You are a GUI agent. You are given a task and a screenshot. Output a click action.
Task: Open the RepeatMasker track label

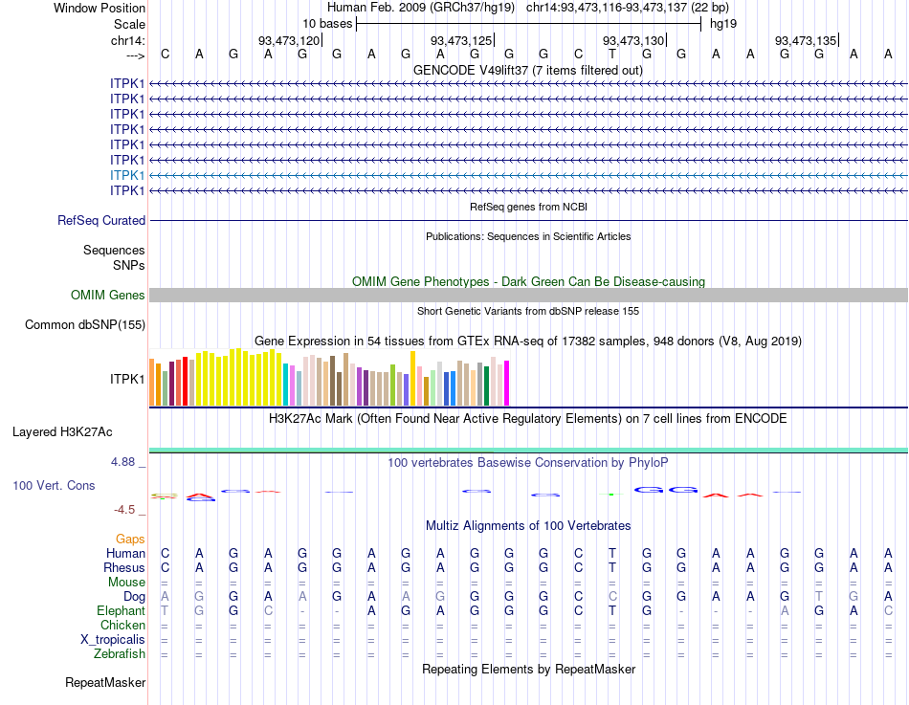pyautogui.click(x=105, y=682)
